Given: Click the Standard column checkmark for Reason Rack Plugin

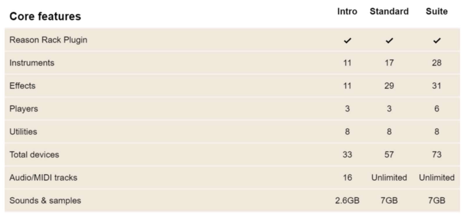Looking at the screenshot, I should [389, 41].
